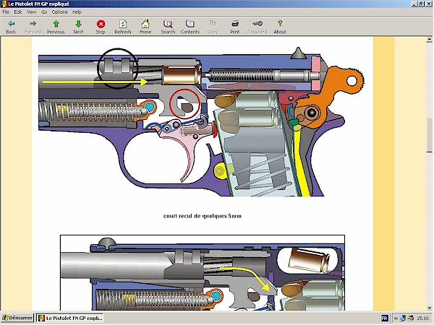Viewport: 434px width, 325px height.
Task: Select the Options menu
Action: point(59,12)
